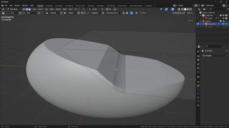Select solid viewport shading sphere
The width and height of the screenshot is (229, 128).
185,9
